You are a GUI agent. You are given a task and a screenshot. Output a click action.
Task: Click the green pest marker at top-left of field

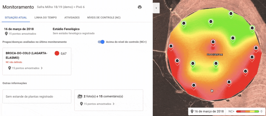click(x=184, y=23)
